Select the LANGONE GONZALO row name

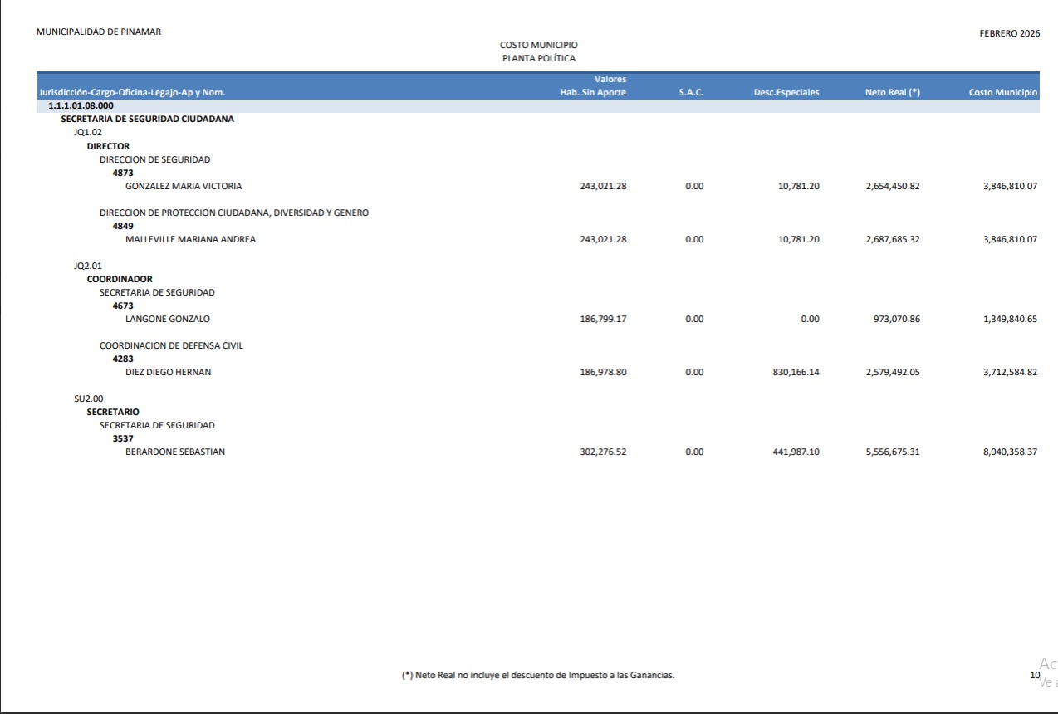(167, 319)
